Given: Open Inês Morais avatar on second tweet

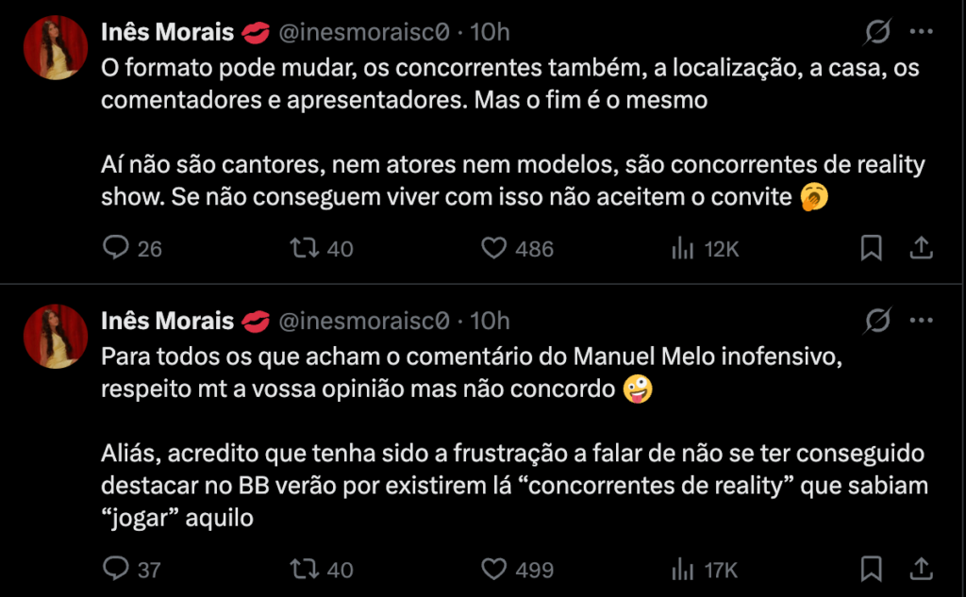Looking at the screenshot, I should pyautogui.click(x=56, y=337).
